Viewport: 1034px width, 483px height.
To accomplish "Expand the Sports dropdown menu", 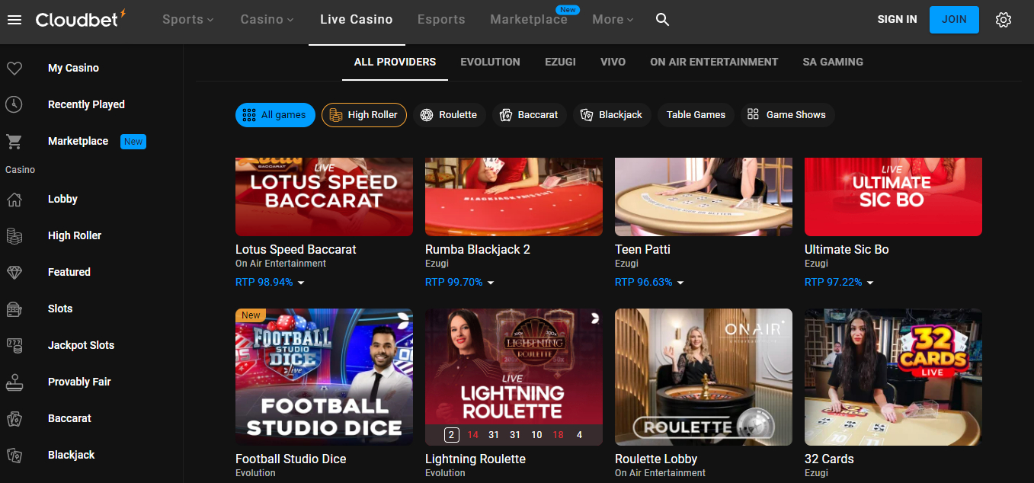I will tap(188, 20).
